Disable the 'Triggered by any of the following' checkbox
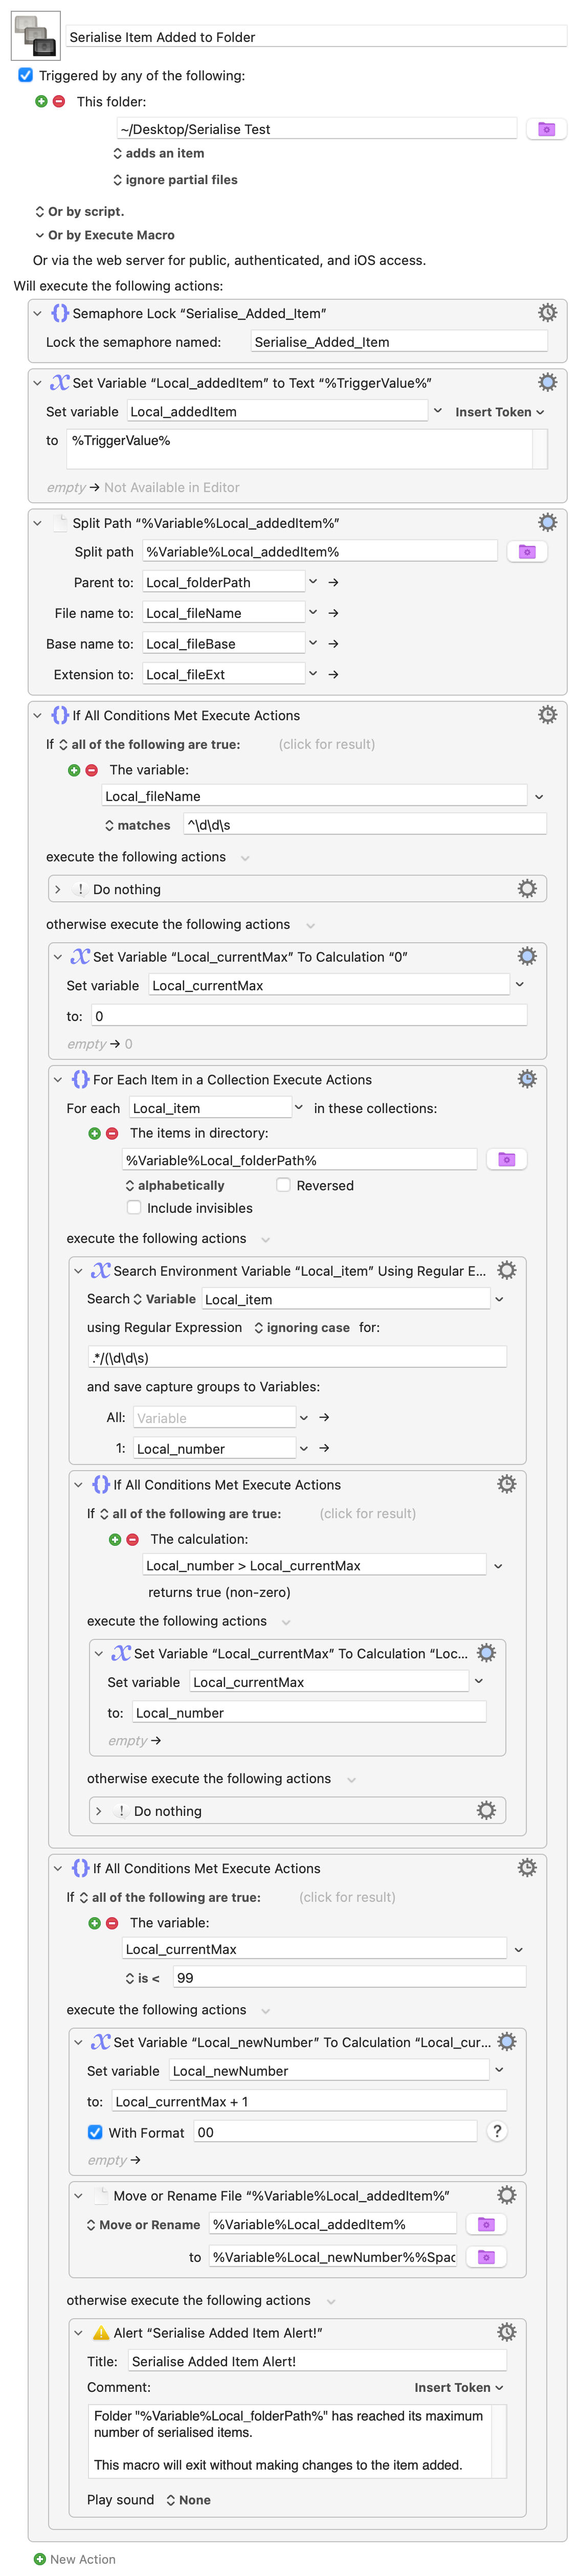This screenshot has width=578, height=2576. point(26,75)
